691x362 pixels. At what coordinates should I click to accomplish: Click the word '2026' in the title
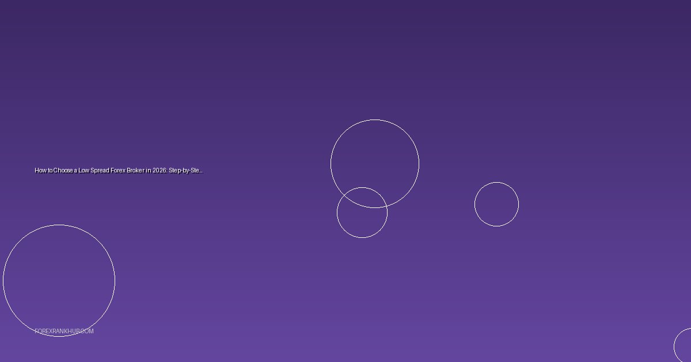coord(160,171)
